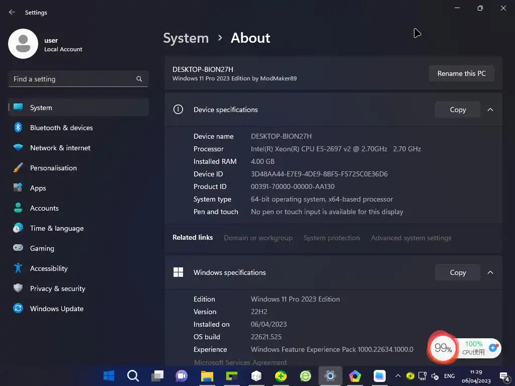Click the user profile avatar
The height and width of the screenshot is (386, 515).
coord(23,44)
